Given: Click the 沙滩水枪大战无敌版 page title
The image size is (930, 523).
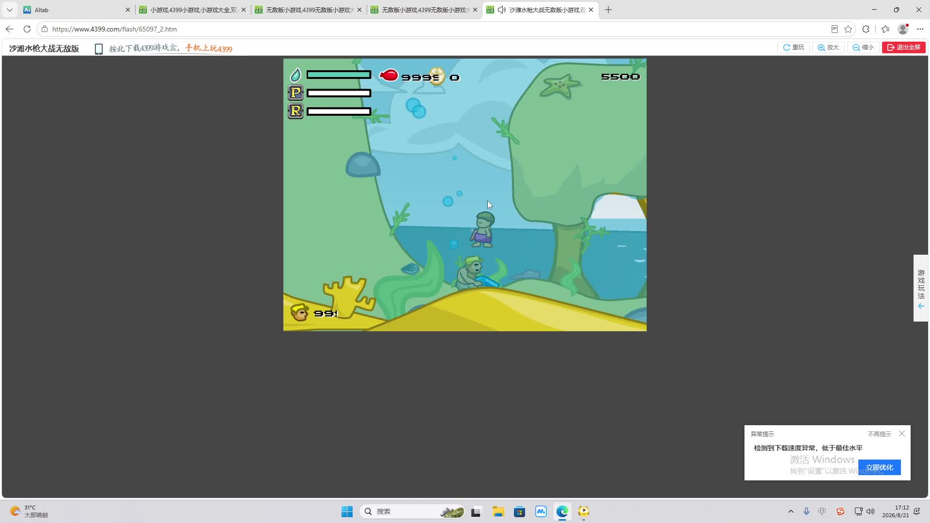Looking at the screenshot, I should (x=44, y=48).
